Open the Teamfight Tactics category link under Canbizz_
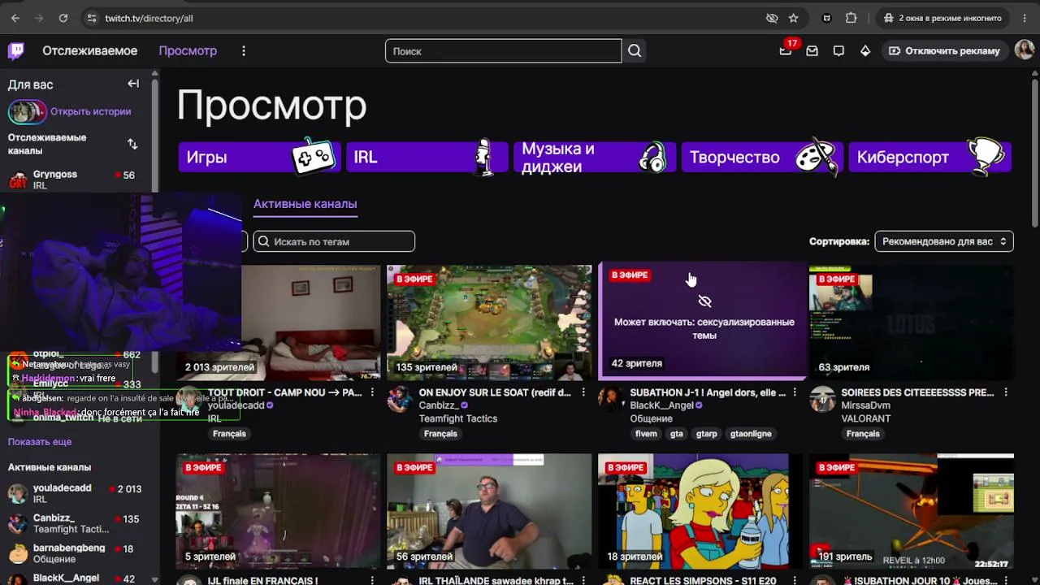This screenshot has width=1040, height=585. point(458,418)
